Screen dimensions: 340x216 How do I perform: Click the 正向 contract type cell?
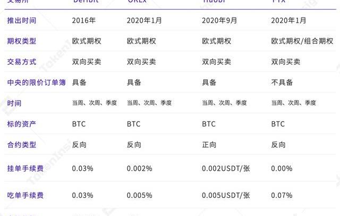tap(209, 145)
